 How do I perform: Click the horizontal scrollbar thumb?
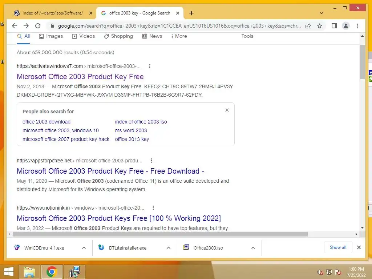point(160,234)
